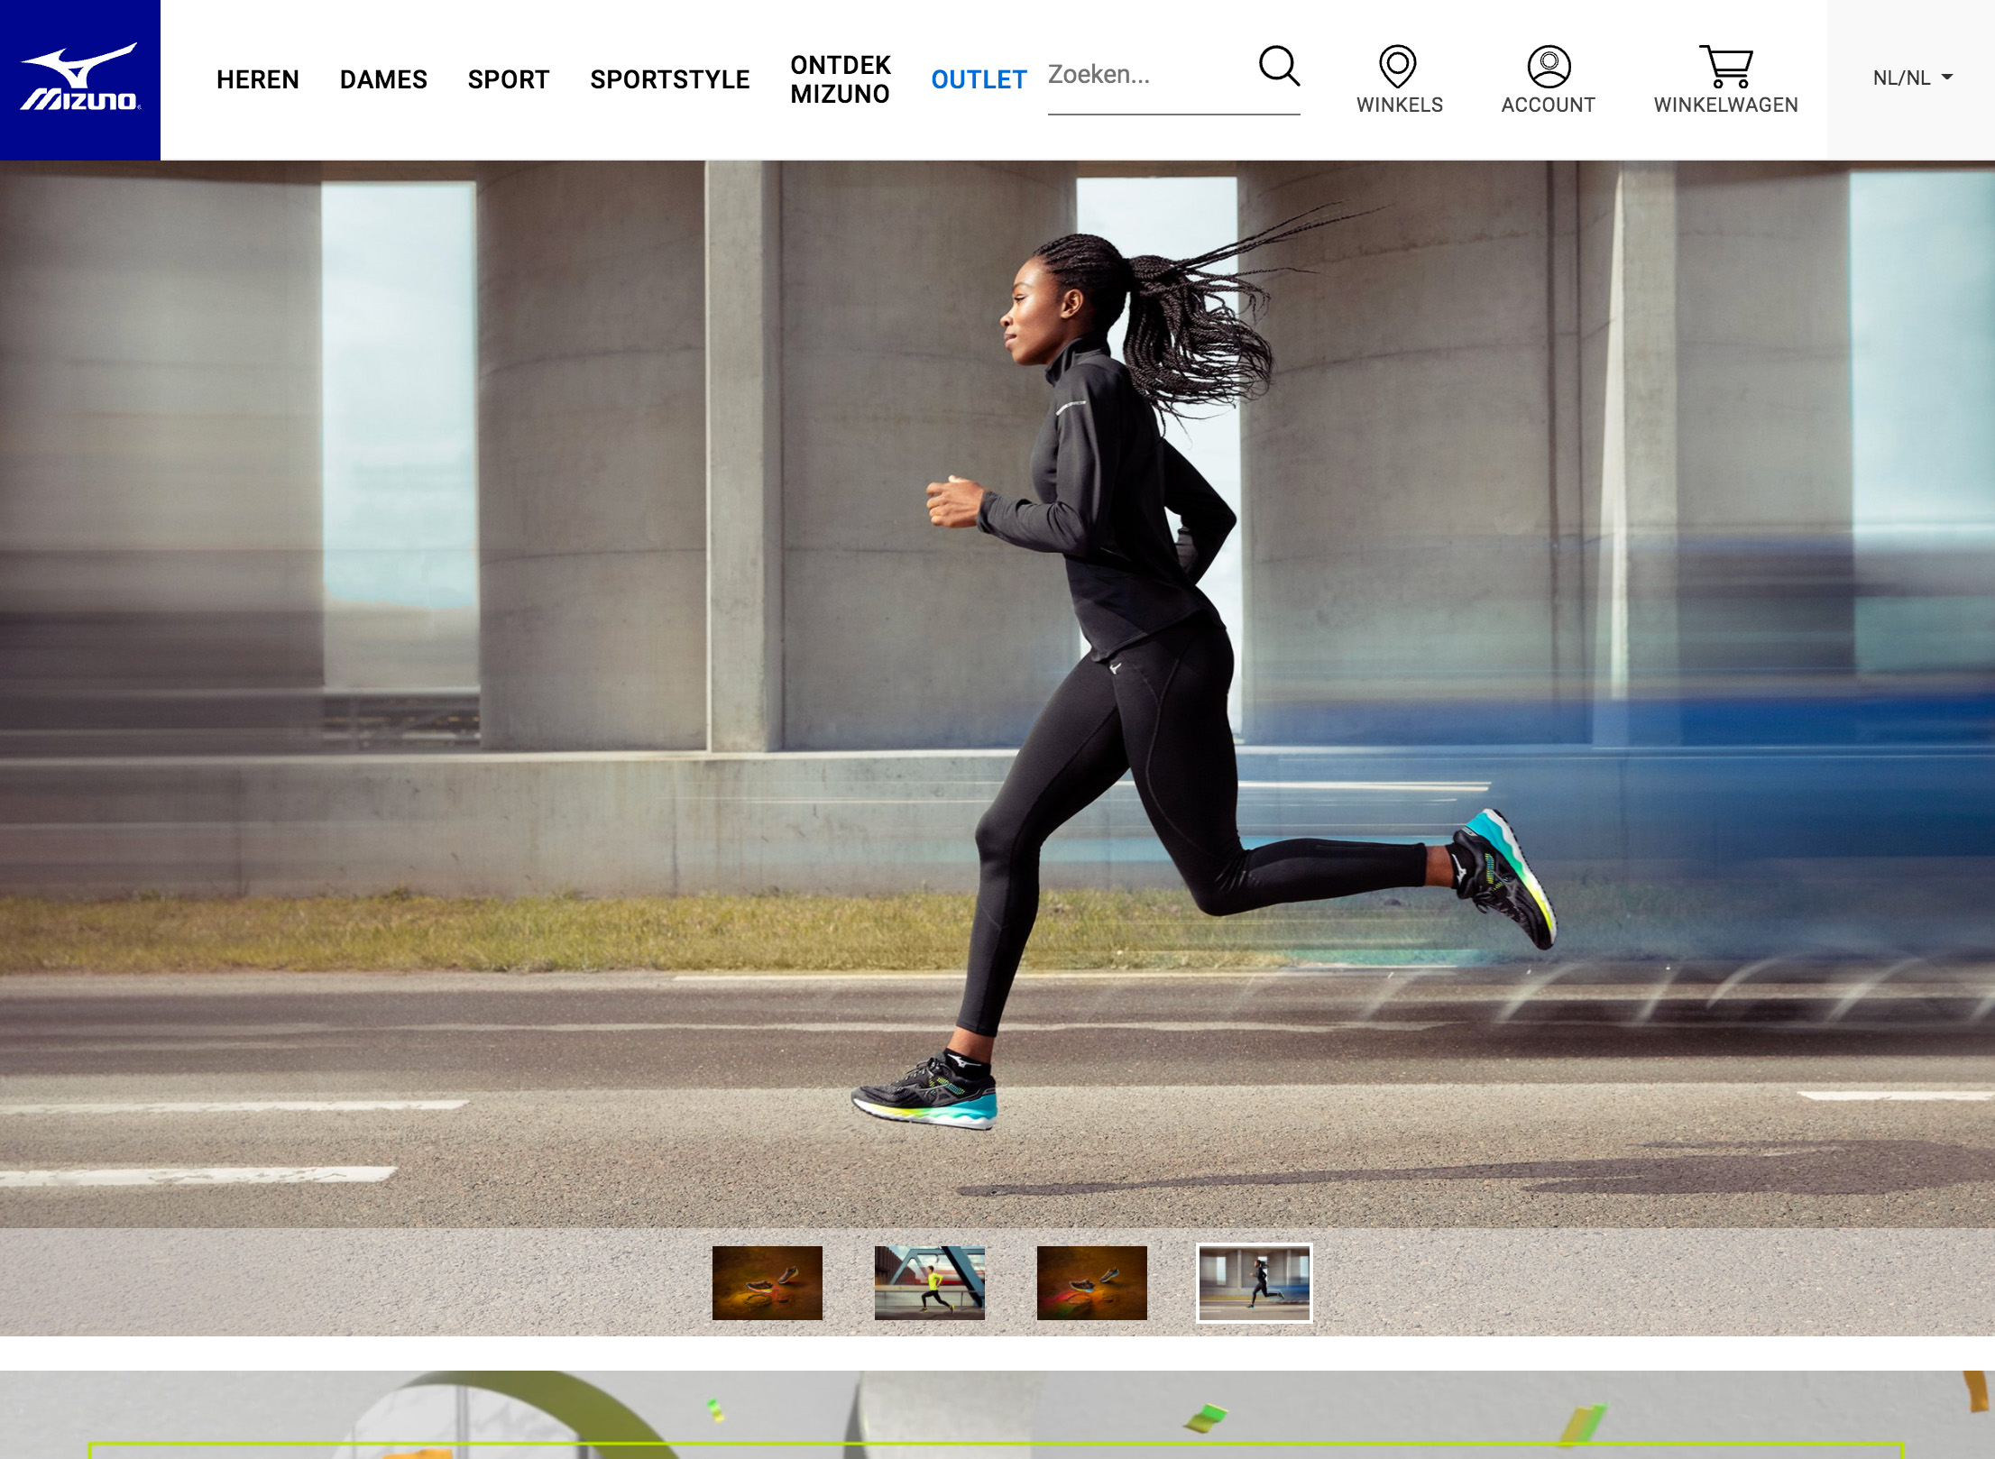Expand the NL/NL language dropdown arrow
This screenshot has width=1995, height=1459.
1947,78
